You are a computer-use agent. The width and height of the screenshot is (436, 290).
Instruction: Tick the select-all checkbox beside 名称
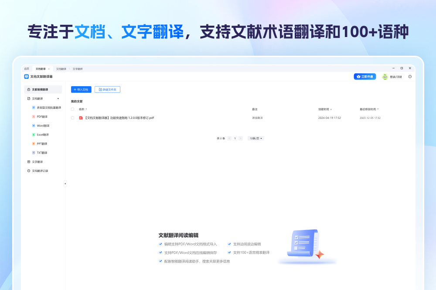pyautogui.click(x=72, y=109)
